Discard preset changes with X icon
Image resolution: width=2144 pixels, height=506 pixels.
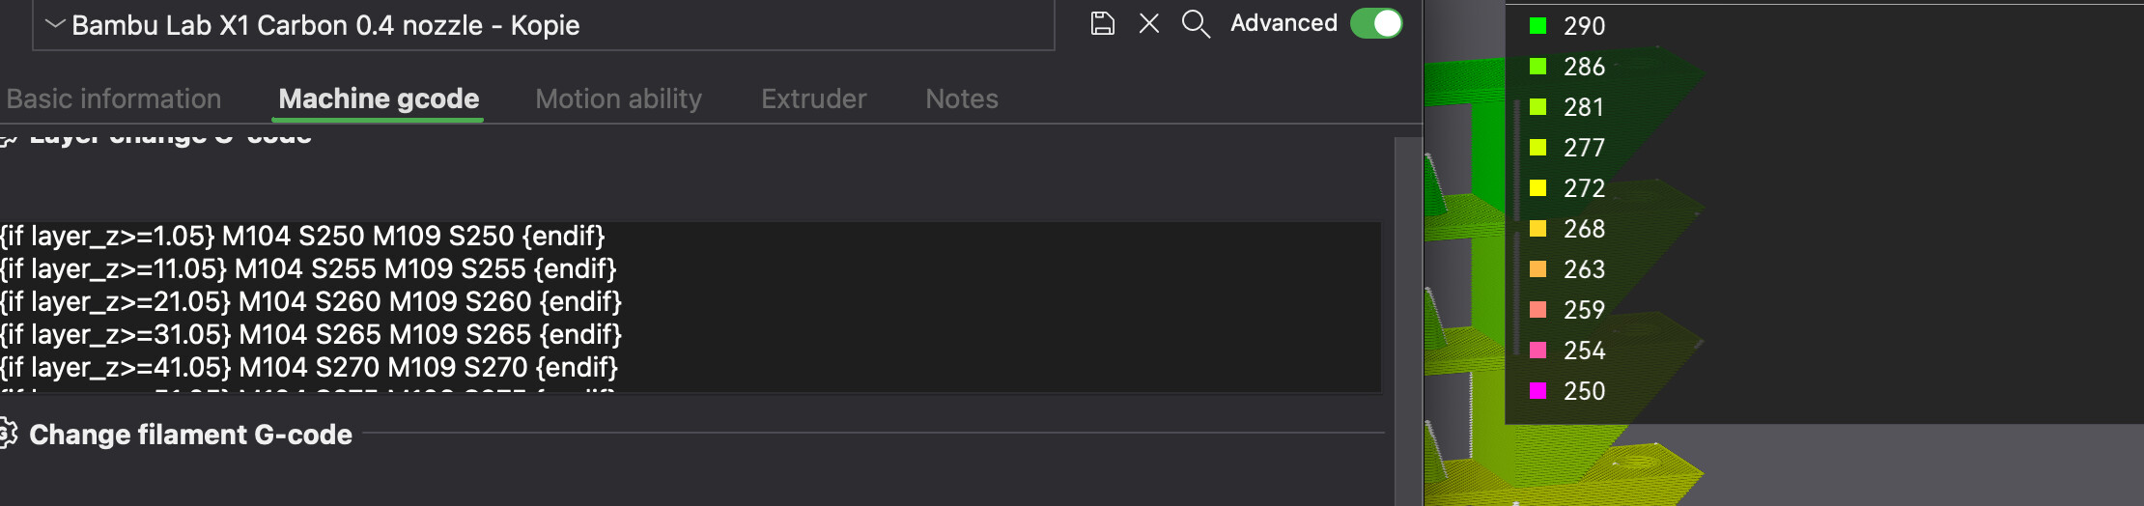[x=1148, y=23]
